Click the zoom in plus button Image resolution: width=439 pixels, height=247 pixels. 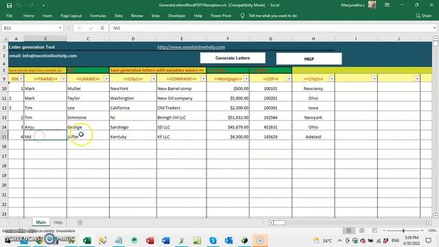click(423, 231)
